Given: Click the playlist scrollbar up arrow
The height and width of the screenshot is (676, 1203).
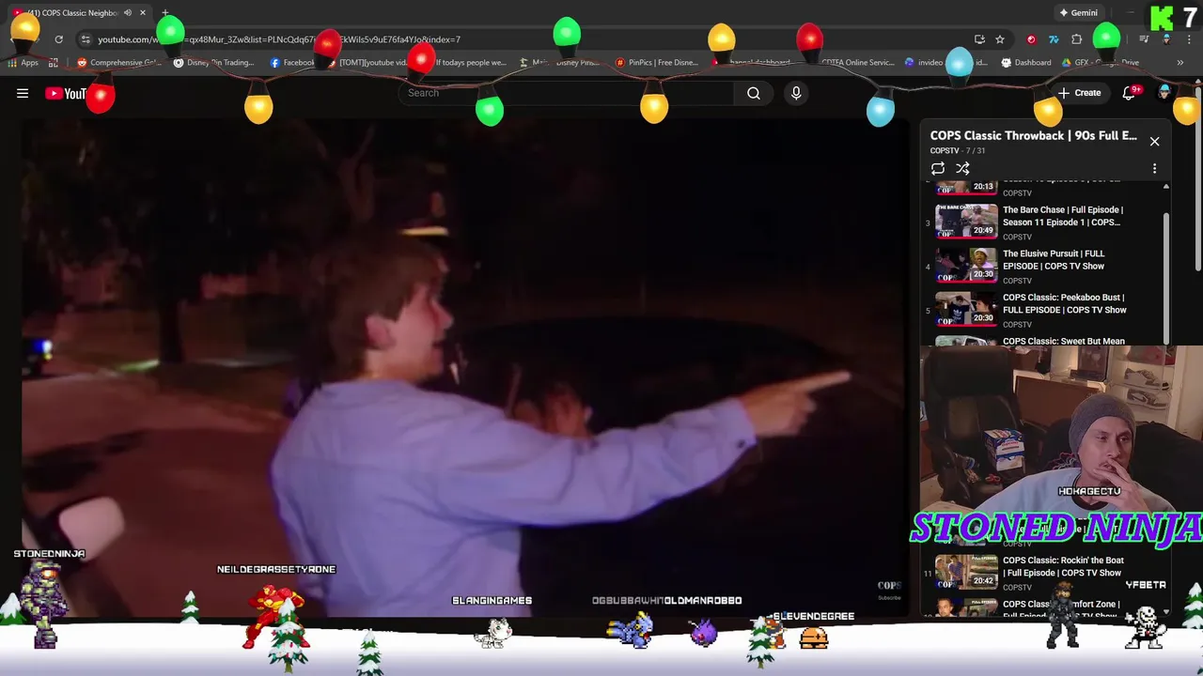Looking at the screenshot, I should click(x=1166, y=186).
